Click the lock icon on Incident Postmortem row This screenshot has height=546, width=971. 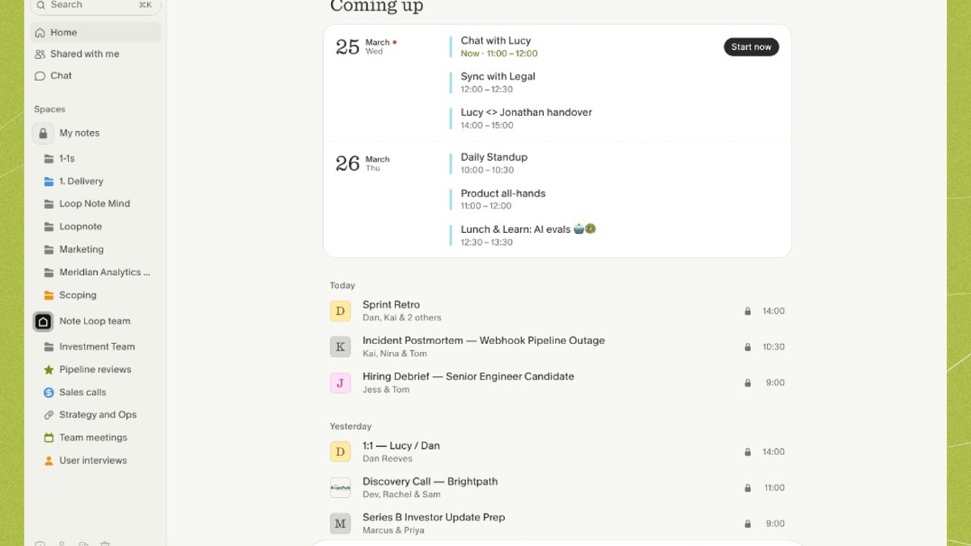click(x=748, y=347)
